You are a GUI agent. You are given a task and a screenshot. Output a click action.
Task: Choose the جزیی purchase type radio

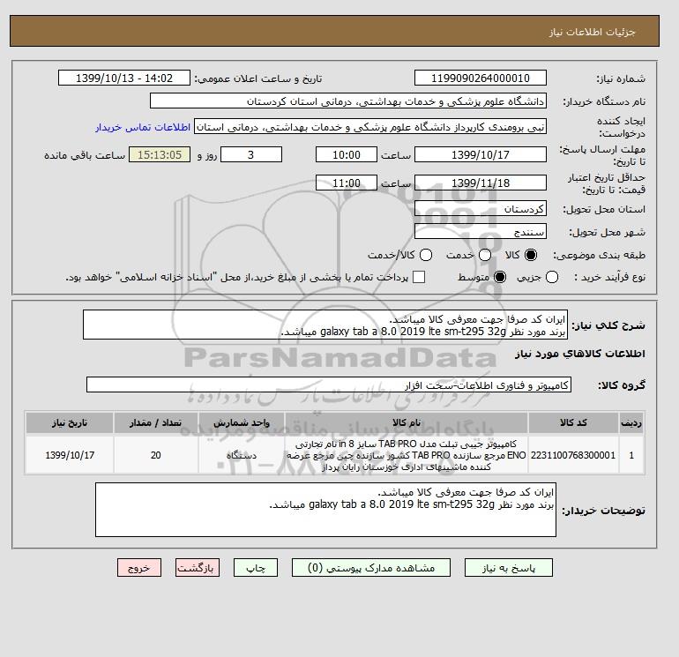[x=552, y=277]
